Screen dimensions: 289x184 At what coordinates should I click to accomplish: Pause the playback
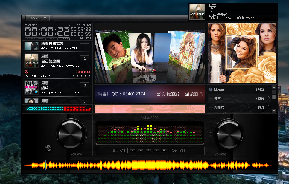click(148, 150)
